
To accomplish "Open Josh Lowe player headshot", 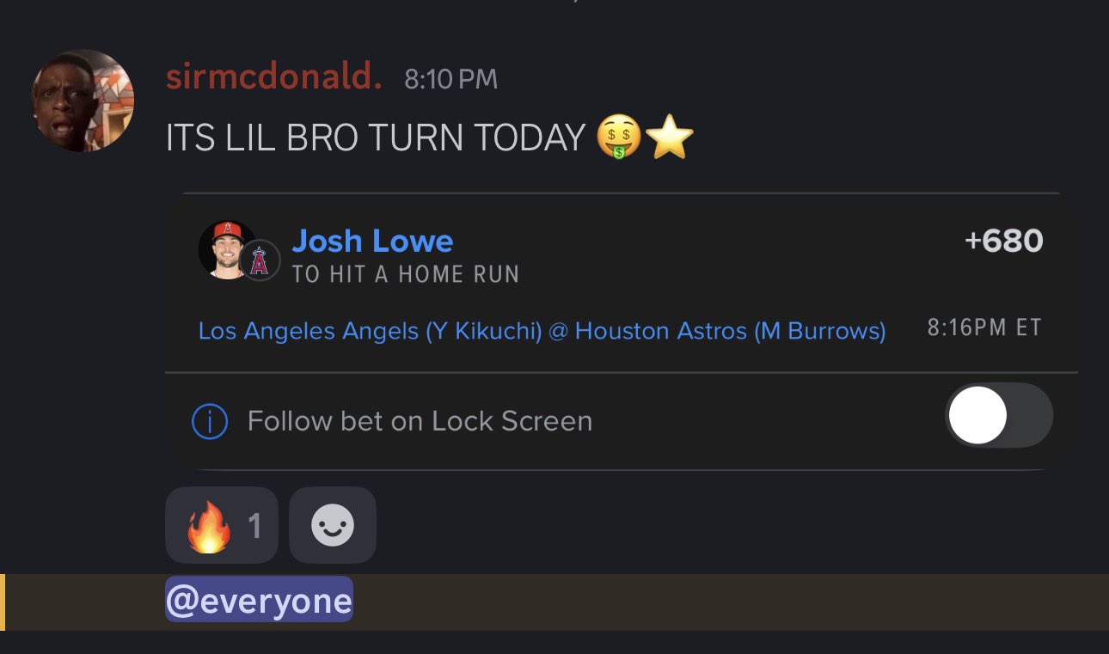I will 227,249.
